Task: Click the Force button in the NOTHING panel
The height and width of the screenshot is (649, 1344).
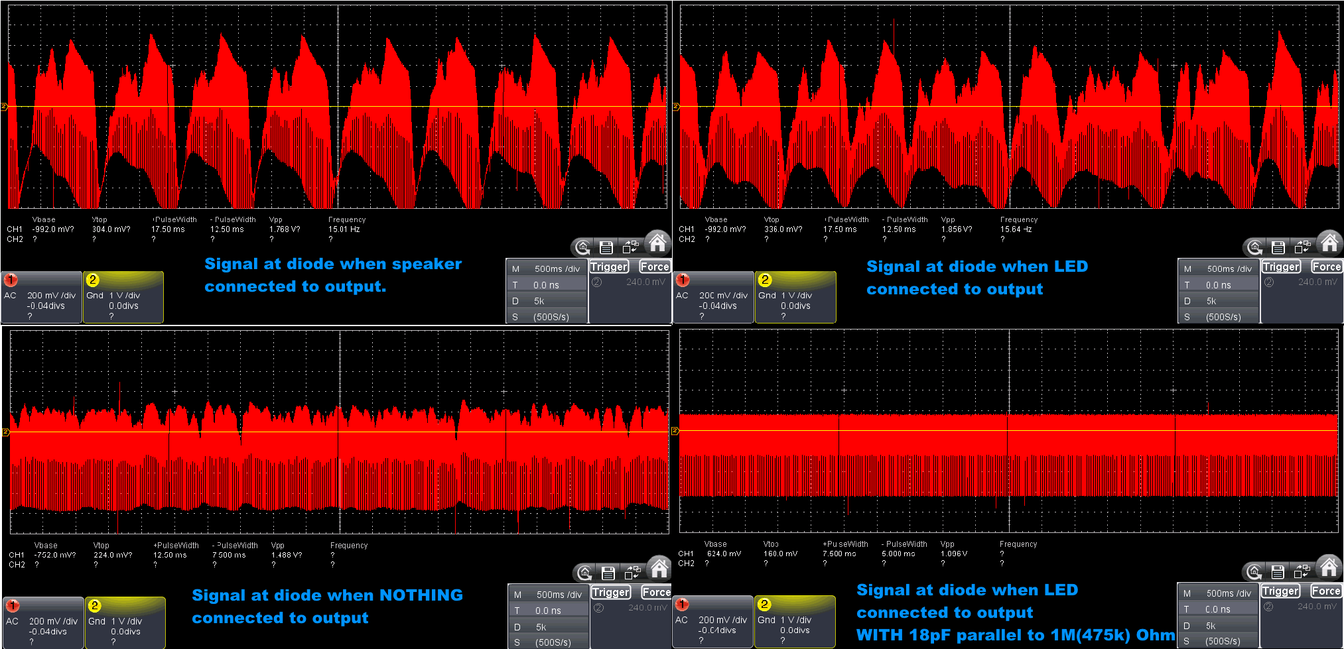Action: point(657,592)
